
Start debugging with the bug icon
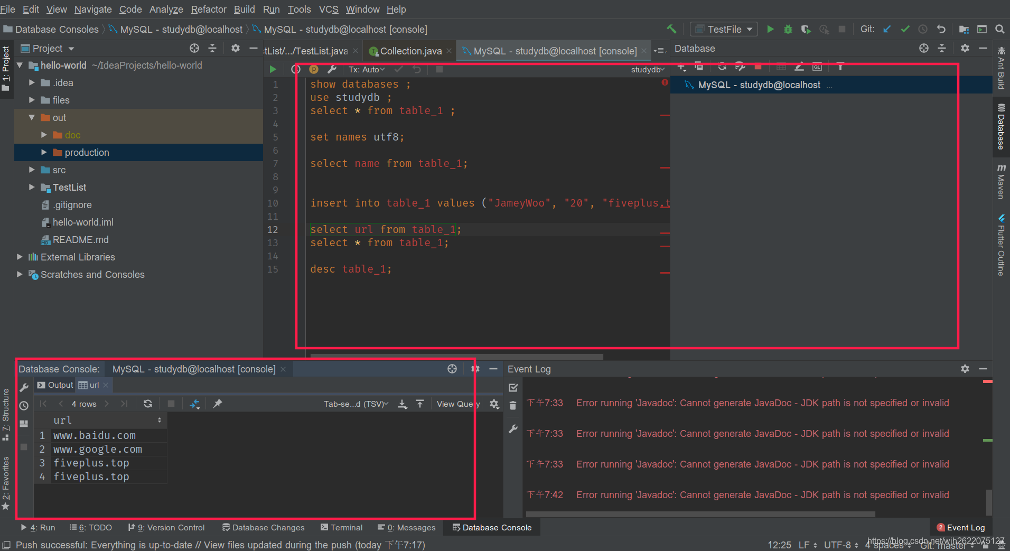788,29
